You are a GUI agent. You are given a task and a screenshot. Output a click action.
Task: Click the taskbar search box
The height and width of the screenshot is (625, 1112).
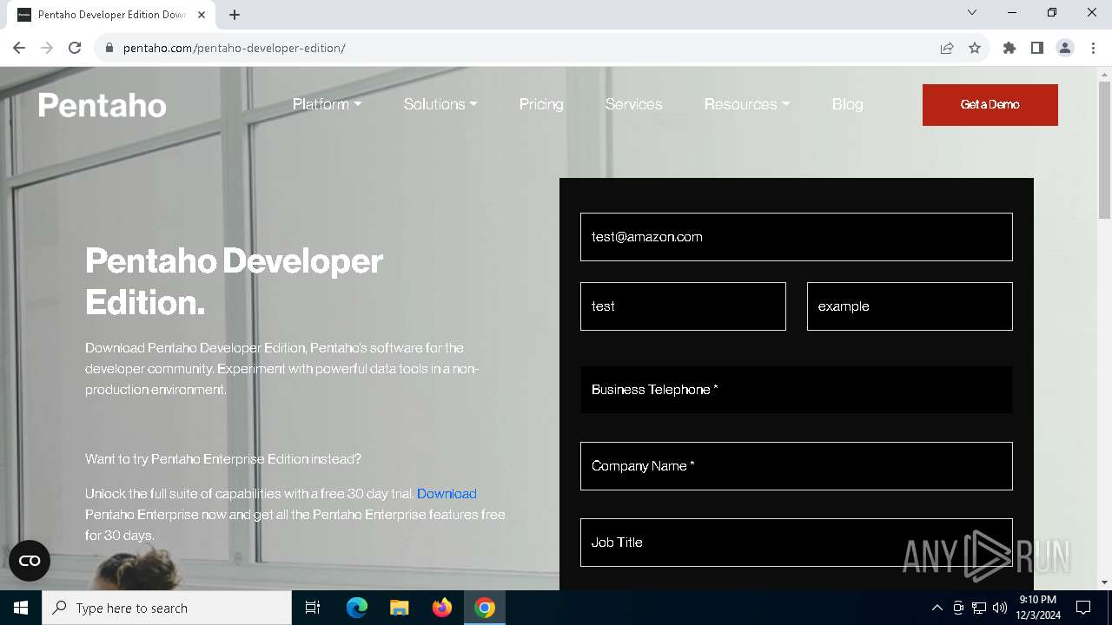coord(167,608)
